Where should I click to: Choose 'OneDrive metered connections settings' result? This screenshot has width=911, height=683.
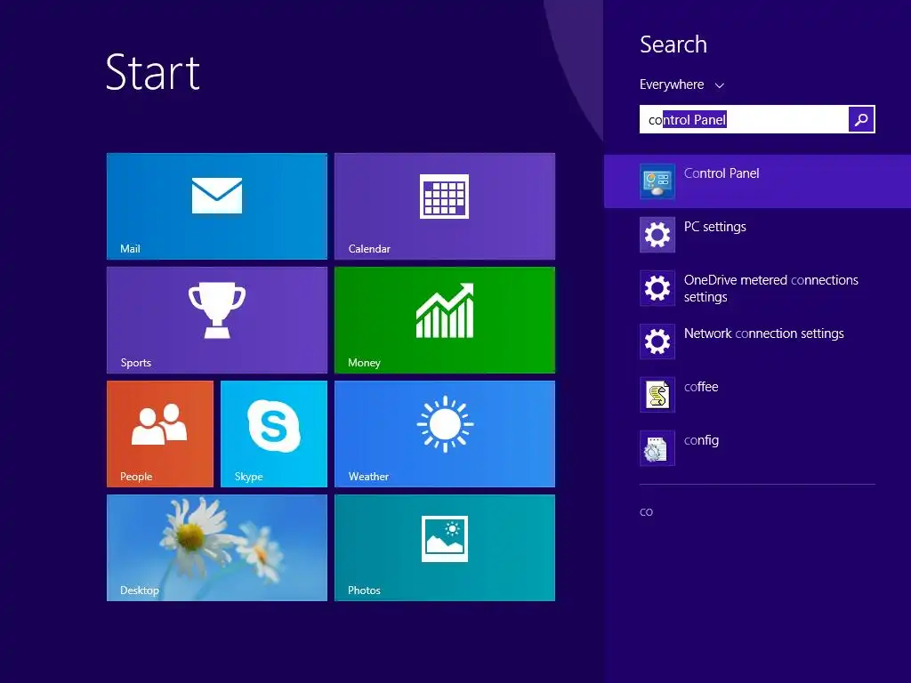click(x=771, y=288)
